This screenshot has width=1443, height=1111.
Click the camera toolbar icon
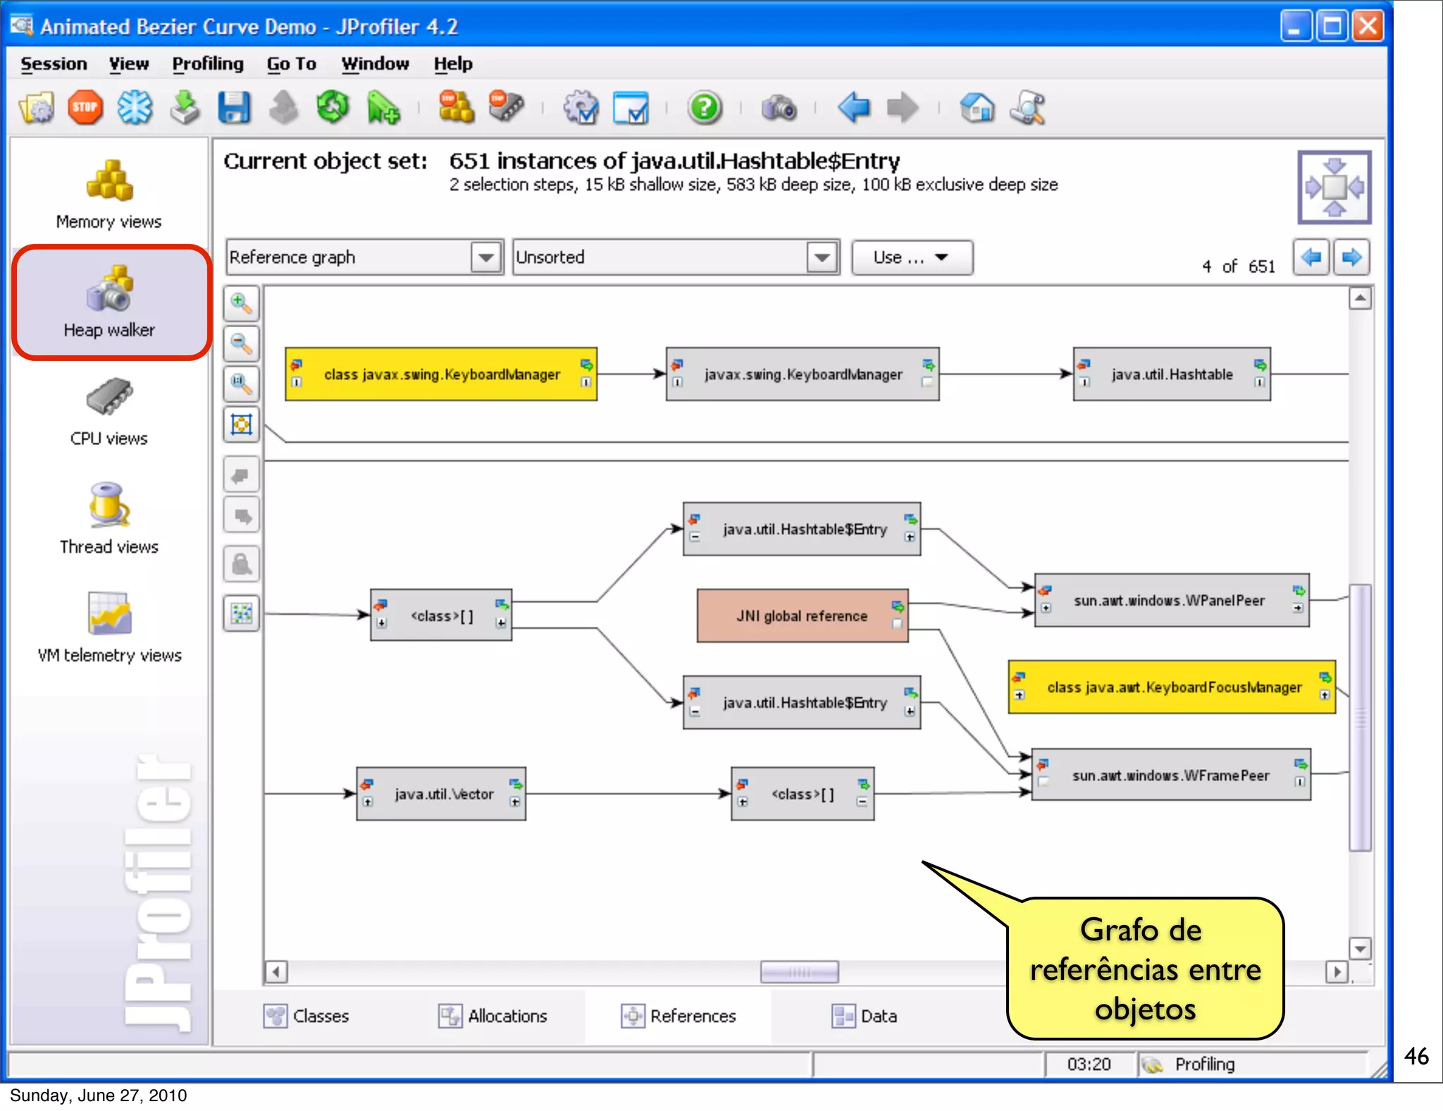[779, 108]
